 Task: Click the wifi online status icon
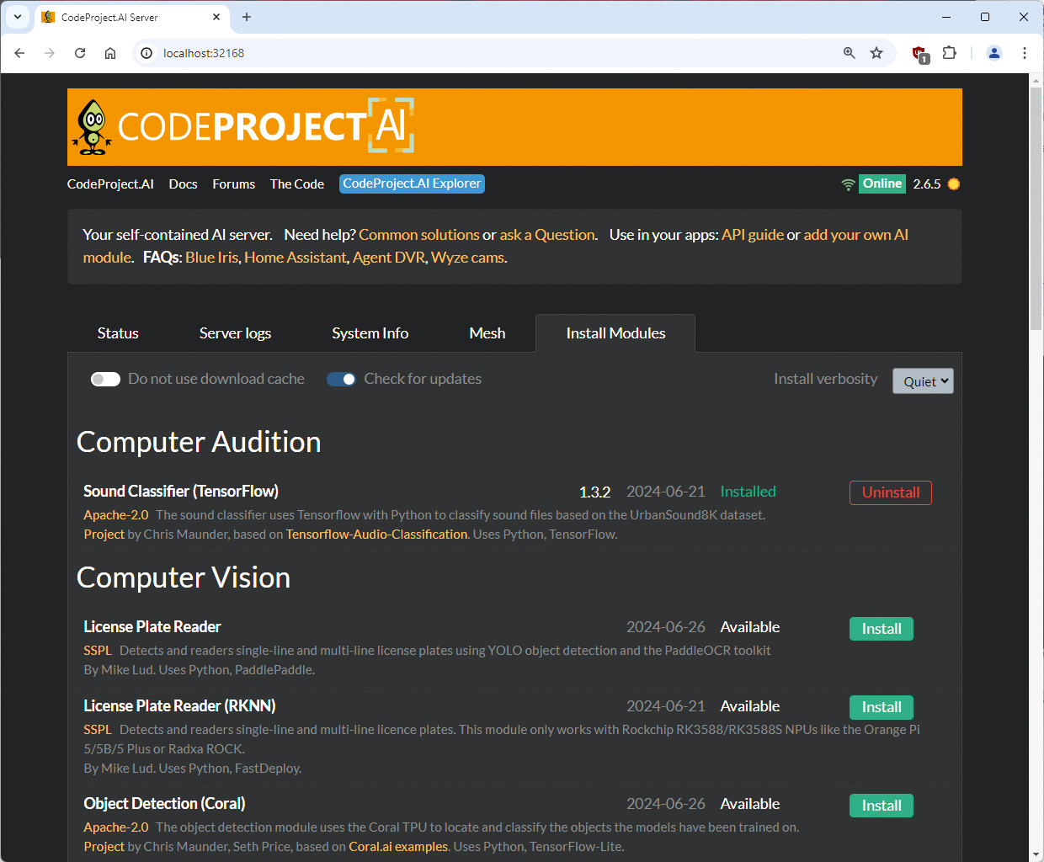pyautogui.click(x=848, y=184)
